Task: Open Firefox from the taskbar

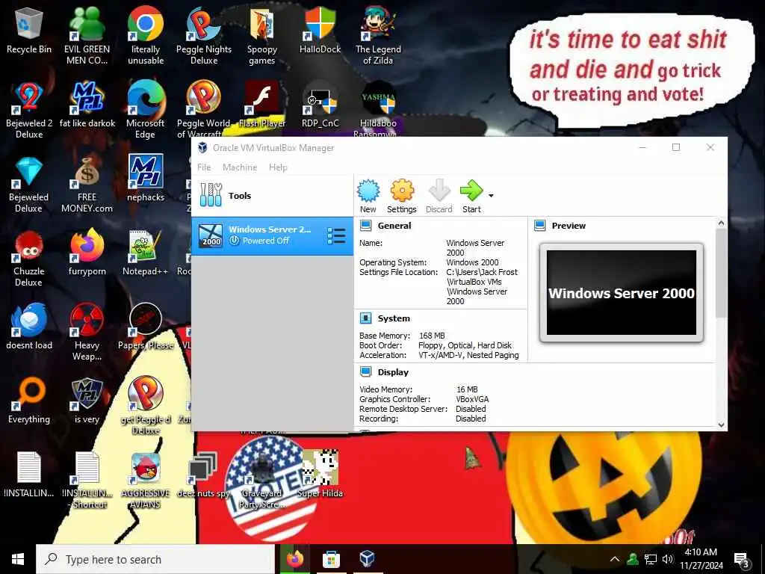Action: point(294,559)
